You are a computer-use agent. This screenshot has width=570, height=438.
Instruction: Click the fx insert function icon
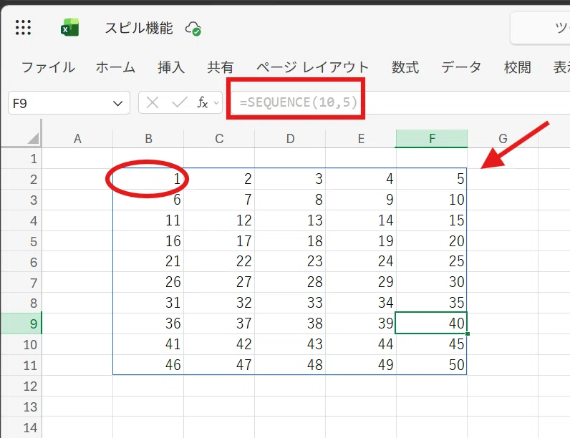pos(203,103)
